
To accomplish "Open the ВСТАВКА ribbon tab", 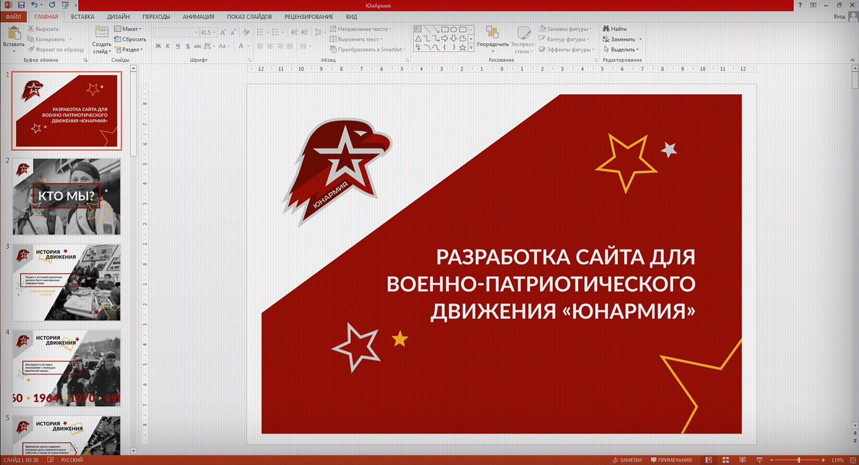I will click(x=83, y=17).
